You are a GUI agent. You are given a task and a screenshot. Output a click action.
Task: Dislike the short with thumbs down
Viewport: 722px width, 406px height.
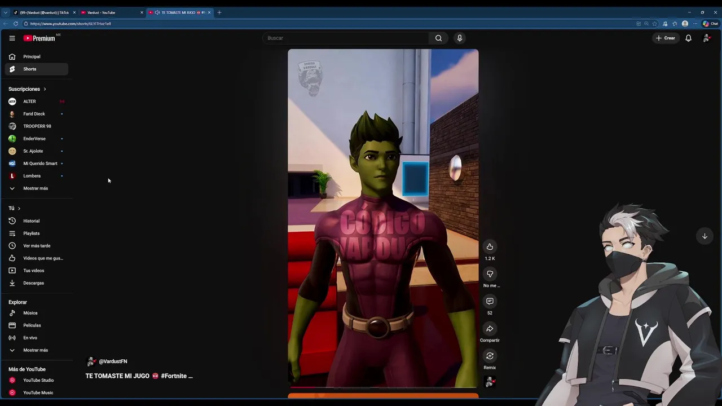point(490,274)
